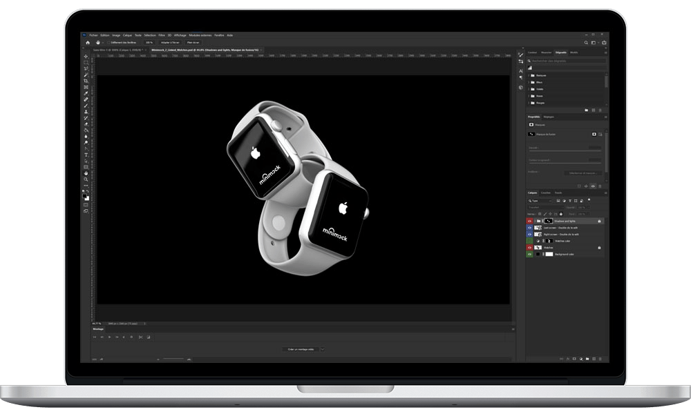
Task: Click the background color swatch in toolbox
Action: pyautogui.click(x=87, y=199)
